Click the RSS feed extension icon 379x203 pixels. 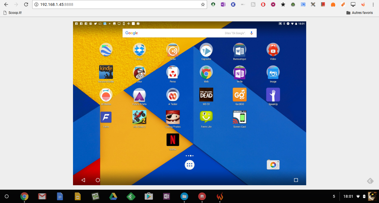click(253, 4)
